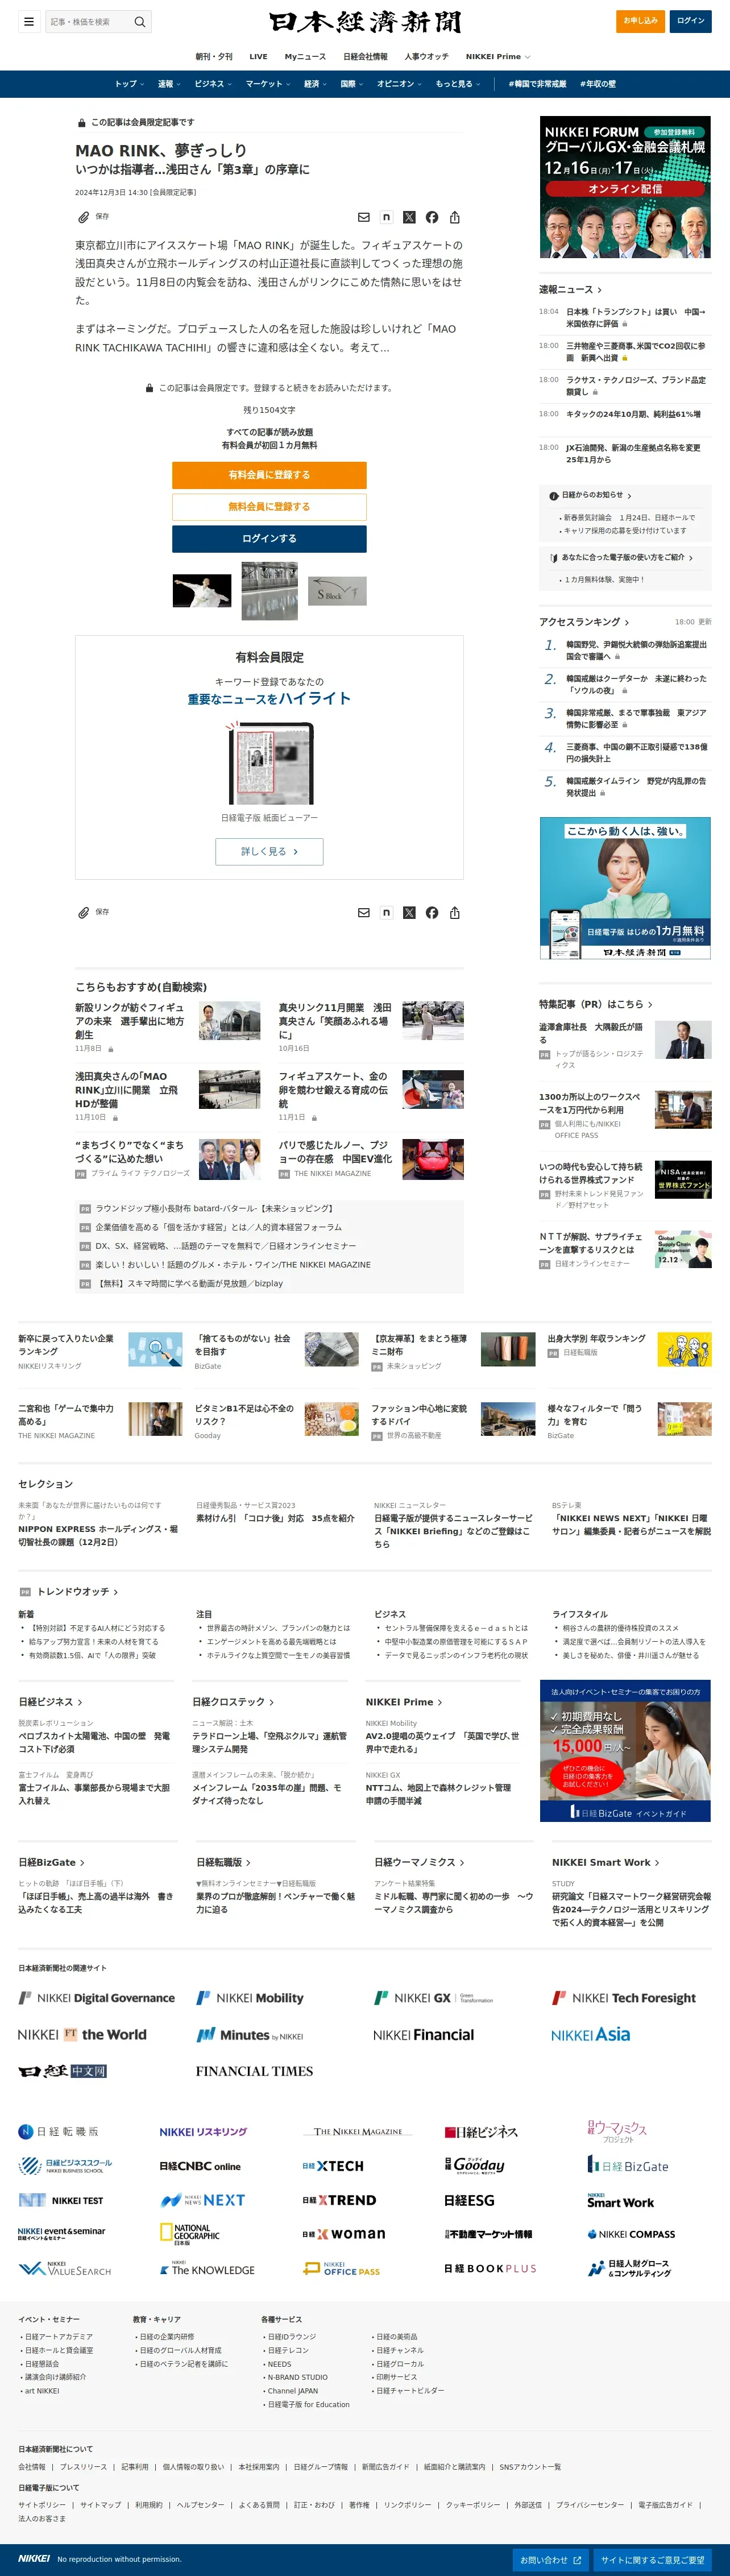Screen dimensions: 730x2576
Task: Expand the 国際 navigation dropdown
Action: coord(352,84)
